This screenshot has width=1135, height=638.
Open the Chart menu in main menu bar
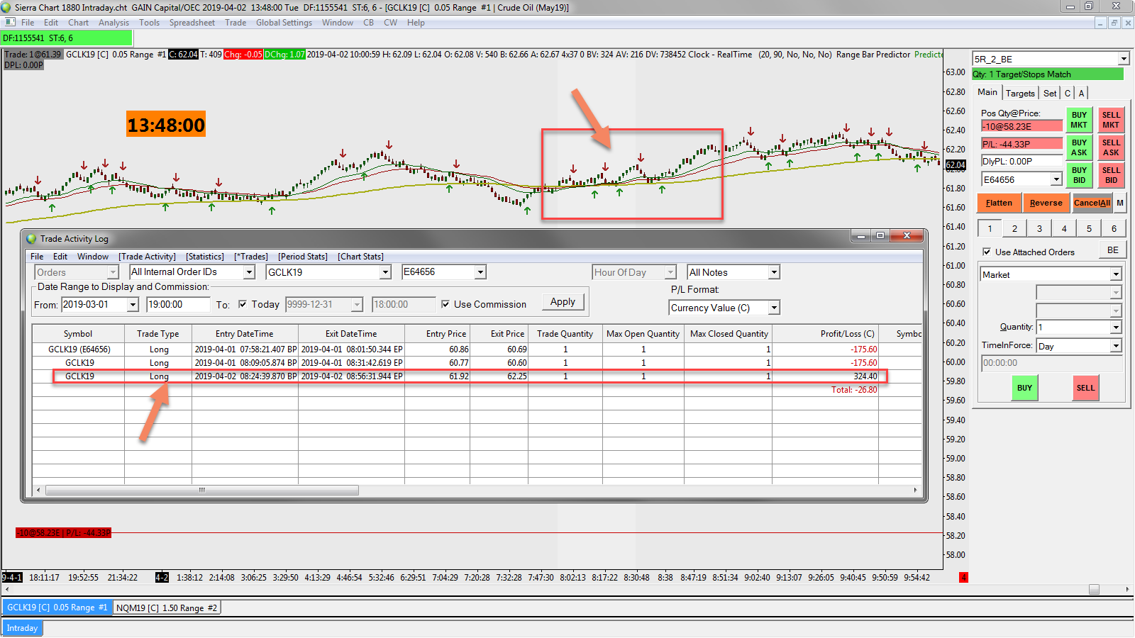(x=78, y=23)
